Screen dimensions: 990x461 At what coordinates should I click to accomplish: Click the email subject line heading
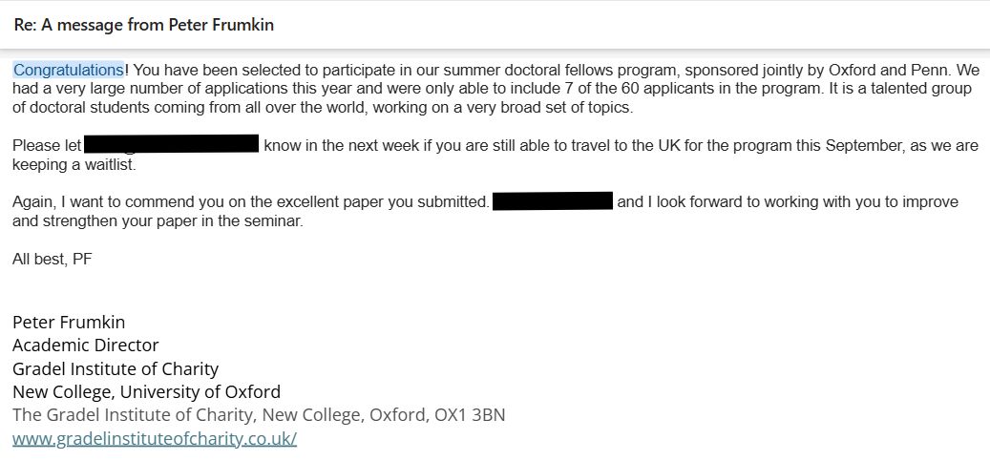pyautogui.click(x=144, y=25)
